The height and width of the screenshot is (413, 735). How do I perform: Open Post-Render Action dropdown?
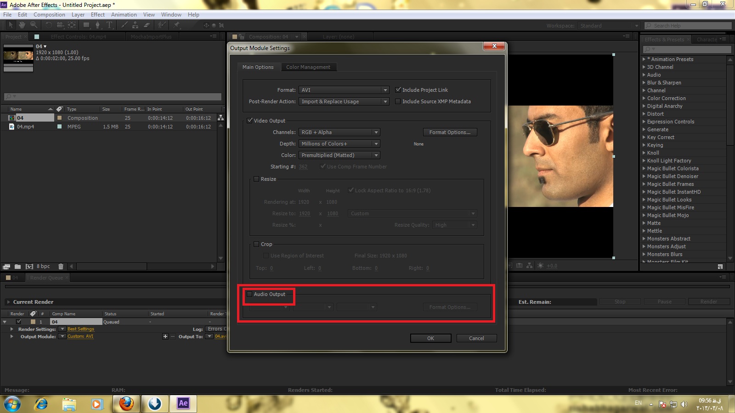tap(344, 101)
